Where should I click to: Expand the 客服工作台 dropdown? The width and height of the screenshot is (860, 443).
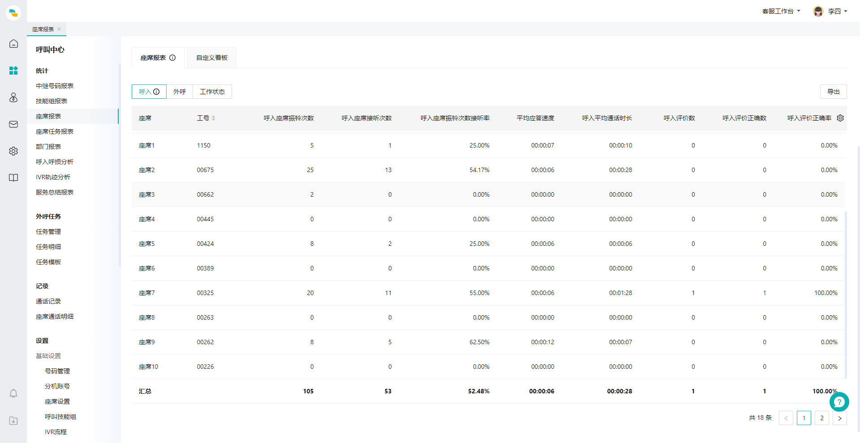(x=781, y=11)
